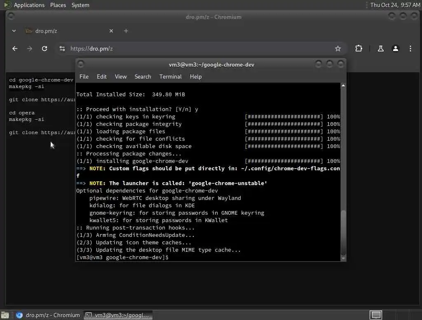
Task: Click 'kdialog: for file dialogs in KDE'
Action: click(x=142, y=206)
